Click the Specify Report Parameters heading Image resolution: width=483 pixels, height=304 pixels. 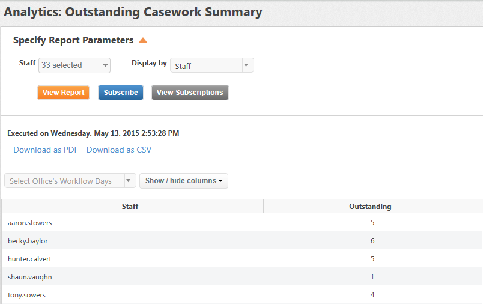click(73, 40)
